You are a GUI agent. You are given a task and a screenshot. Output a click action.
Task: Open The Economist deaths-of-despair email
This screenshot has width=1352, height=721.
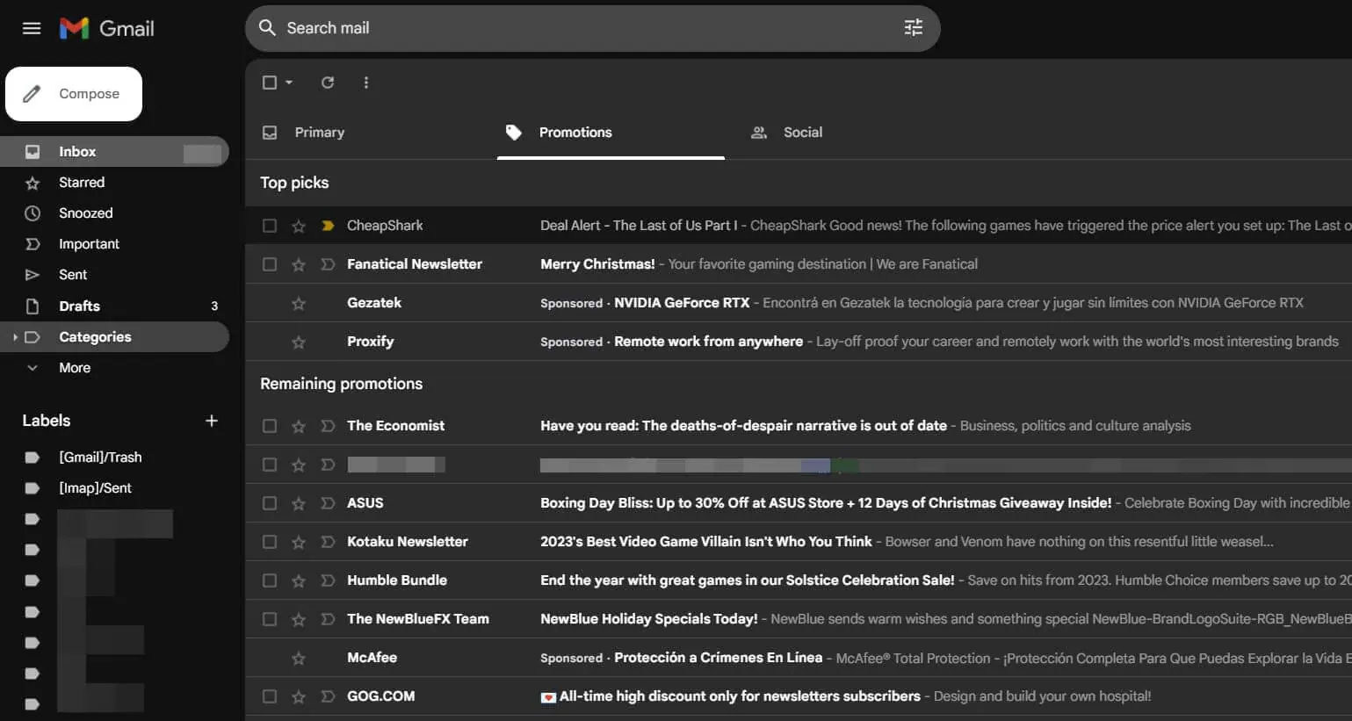[x=799, y=426]
